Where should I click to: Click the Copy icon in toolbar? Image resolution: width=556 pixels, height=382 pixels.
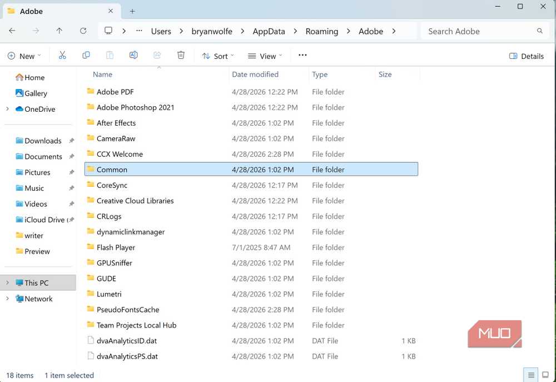86,56
